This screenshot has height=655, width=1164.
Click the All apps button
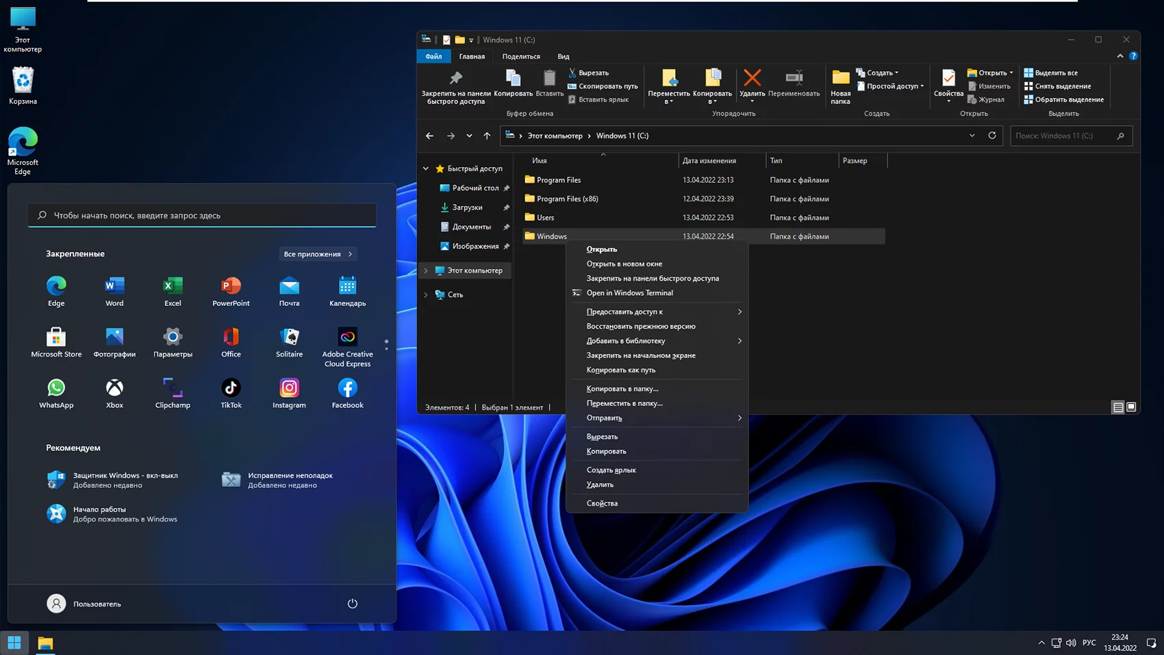point(318,254)
